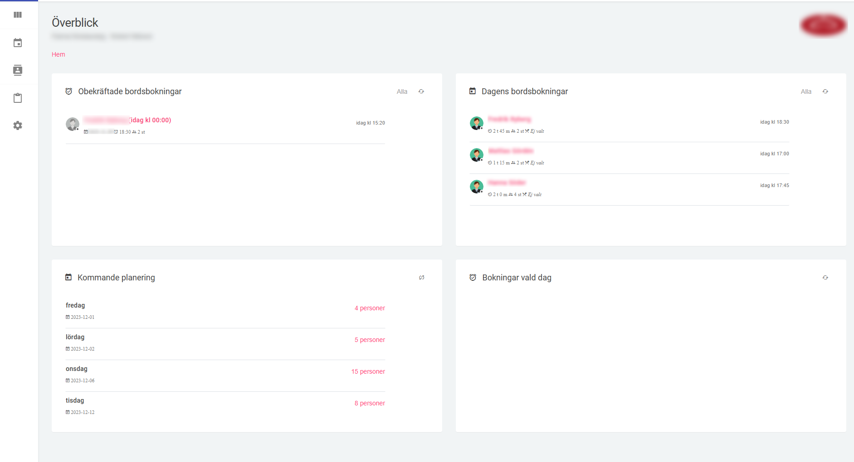854x462 pixels.
Task: Refresh the Bokningar vald dag panel
Action: pyautogui.click(x=825, y=278)
